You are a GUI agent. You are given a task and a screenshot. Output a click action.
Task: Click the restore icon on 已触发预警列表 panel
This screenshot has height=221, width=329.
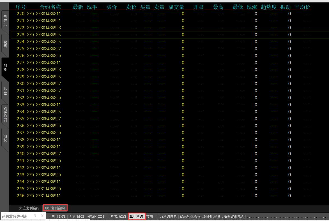(x=35, y=216)
